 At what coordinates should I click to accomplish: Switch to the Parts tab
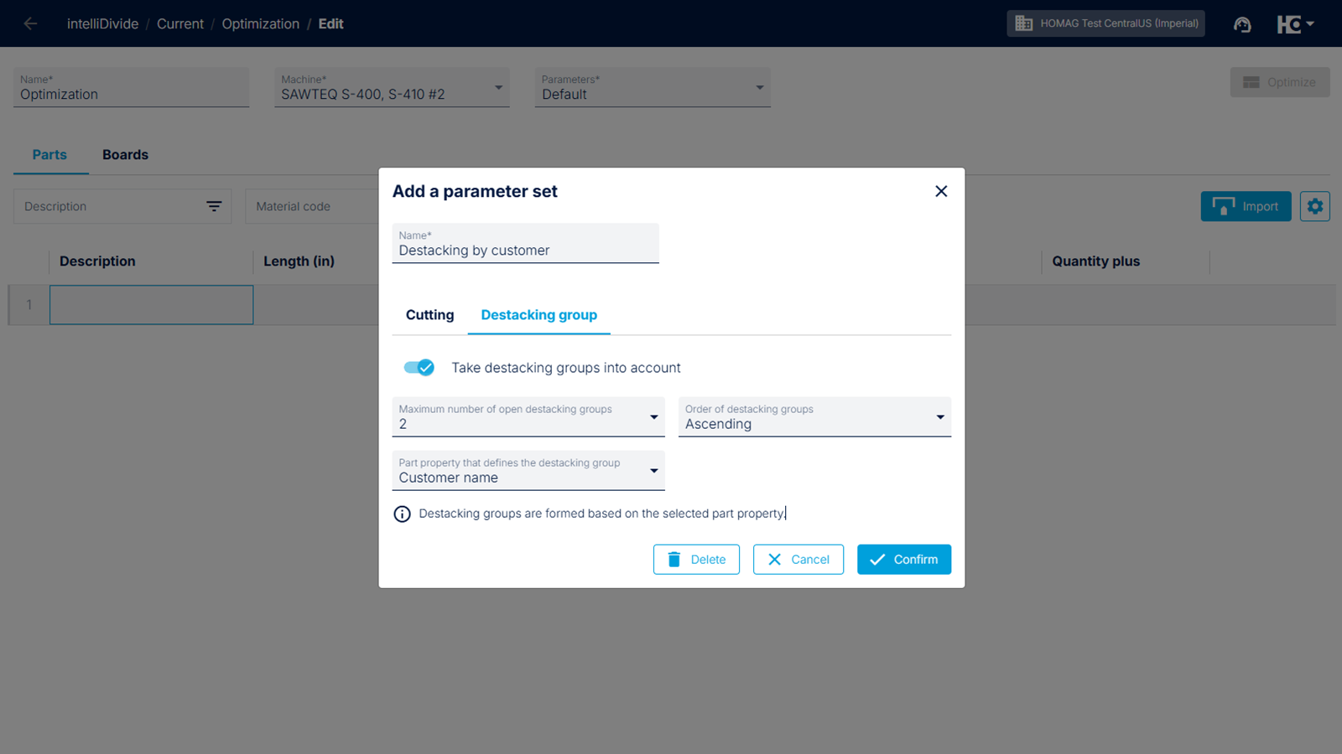point(49,155)
